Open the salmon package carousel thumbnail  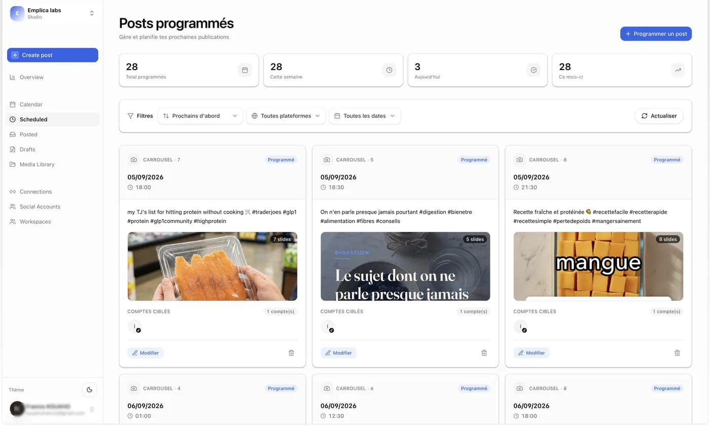pos(212,266)
